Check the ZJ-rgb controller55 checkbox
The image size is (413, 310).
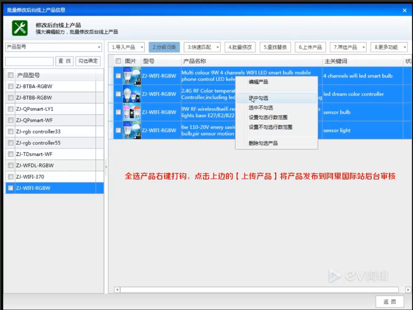[10, 143]
